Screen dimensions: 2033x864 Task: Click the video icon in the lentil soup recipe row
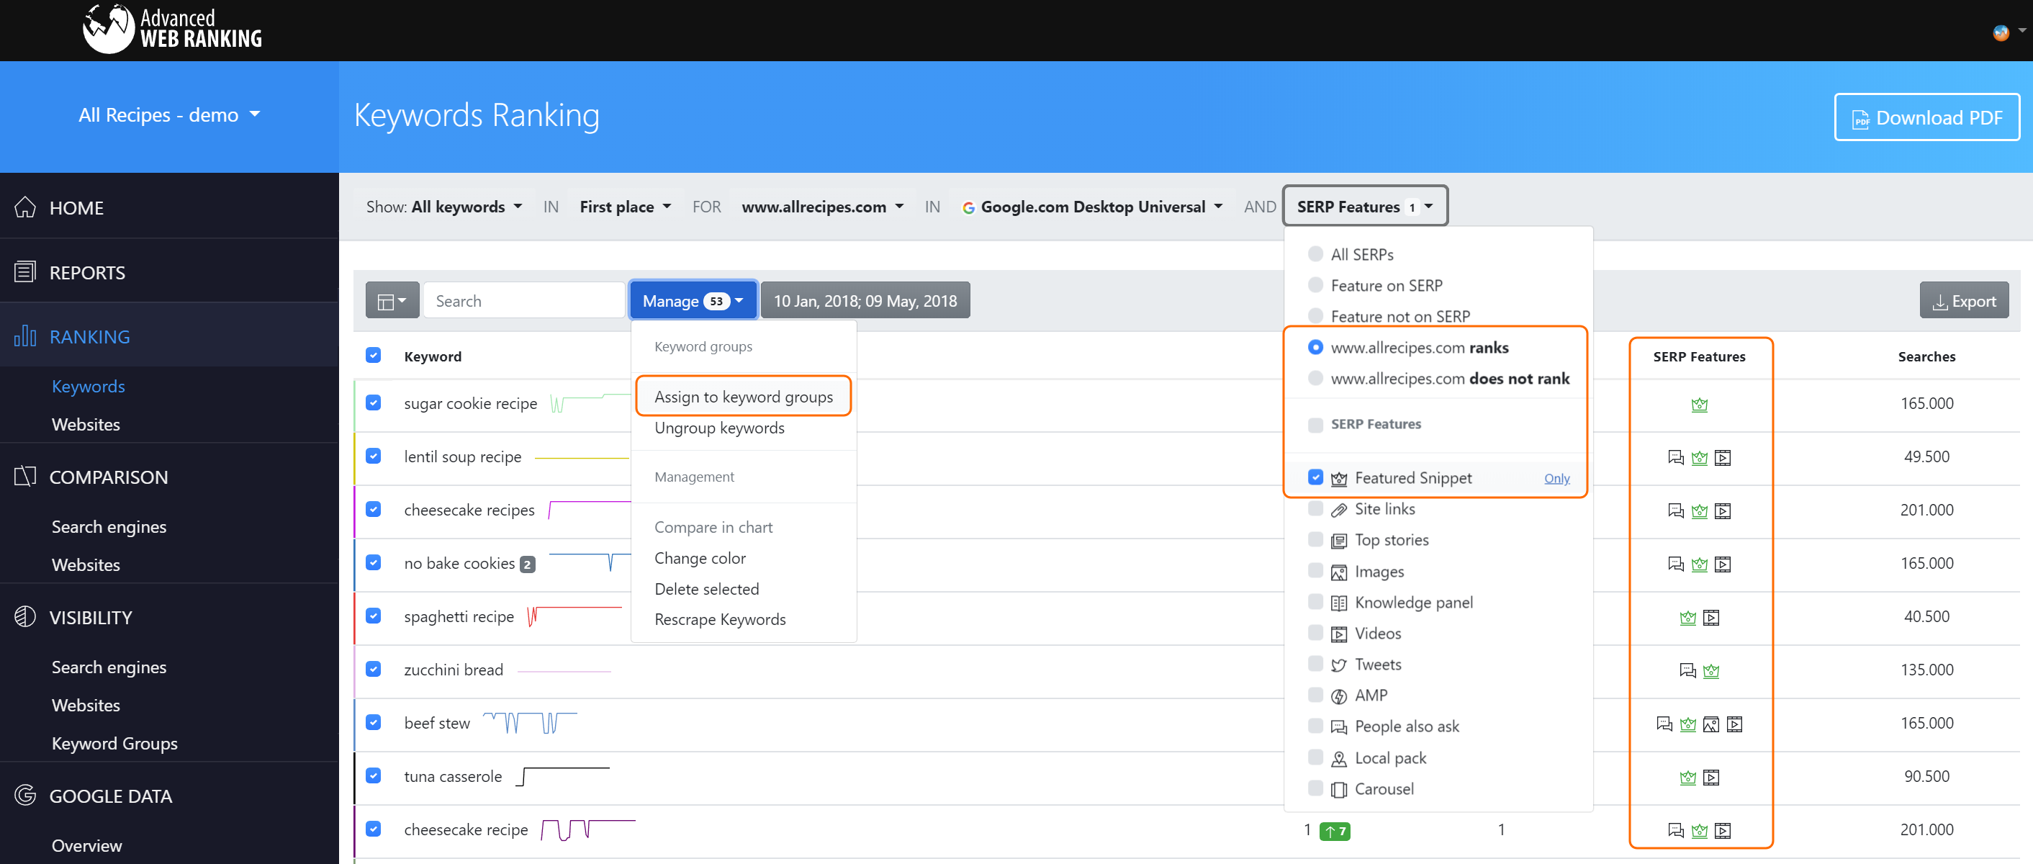tap(1722, 458)
